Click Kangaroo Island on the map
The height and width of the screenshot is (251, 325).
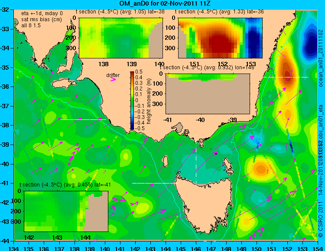63,84
